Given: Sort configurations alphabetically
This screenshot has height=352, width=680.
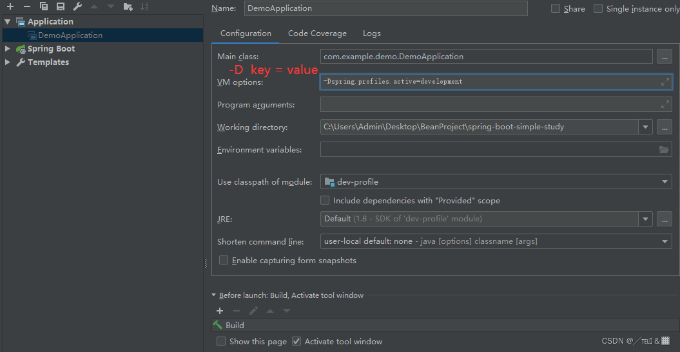Looking at the screenshot, I should [x=144, y=6].
